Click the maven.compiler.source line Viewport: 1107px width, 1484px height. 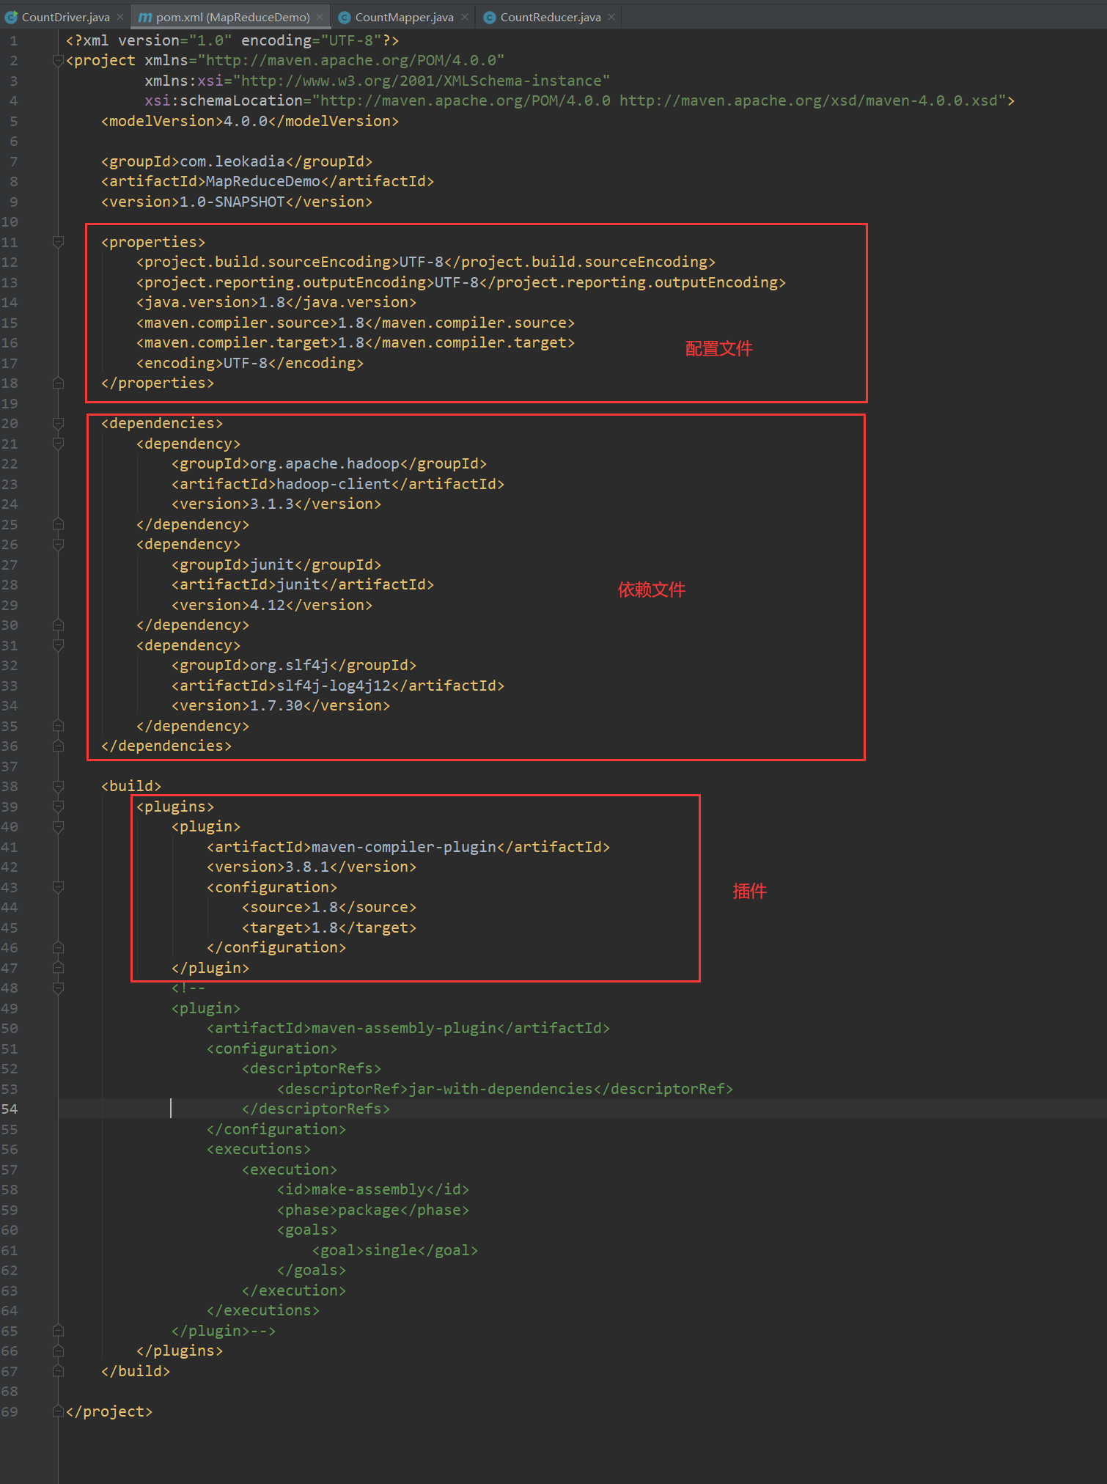tap(356, 323)
